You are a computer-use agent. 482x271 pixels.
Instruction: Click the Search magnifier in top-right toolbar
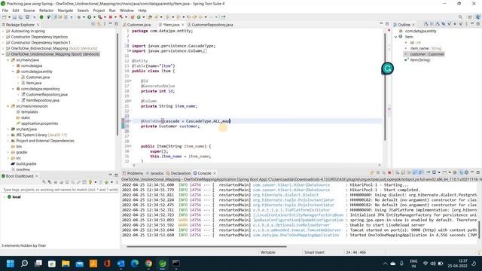[460, 17]
